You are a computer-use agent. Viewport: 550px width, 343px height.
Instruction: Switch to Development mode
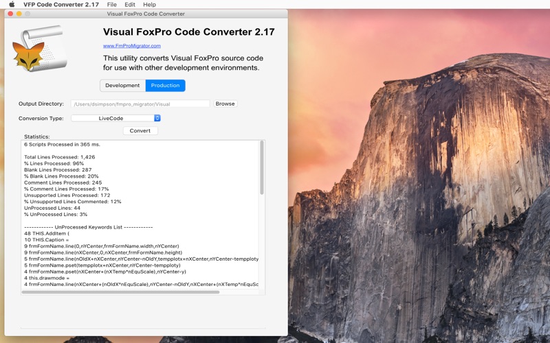pos(122,85)
